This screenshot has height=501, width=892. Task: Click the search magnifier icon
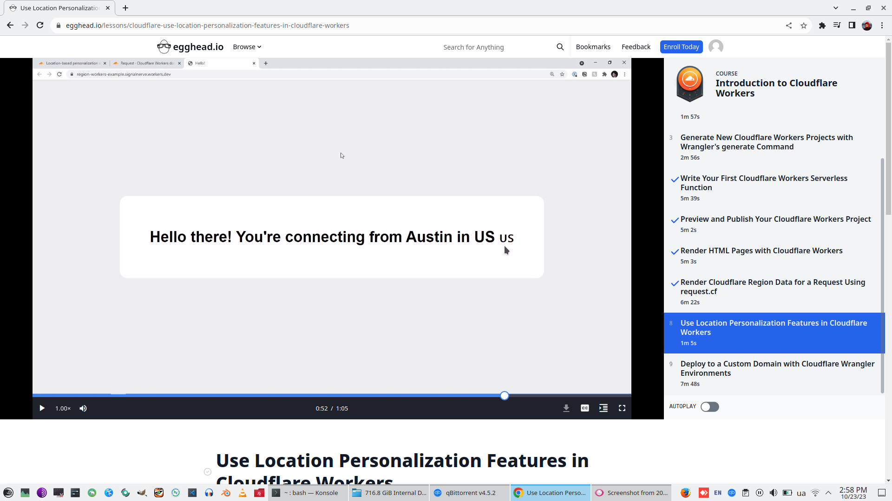pyautogui.click(x=560, y=47)
